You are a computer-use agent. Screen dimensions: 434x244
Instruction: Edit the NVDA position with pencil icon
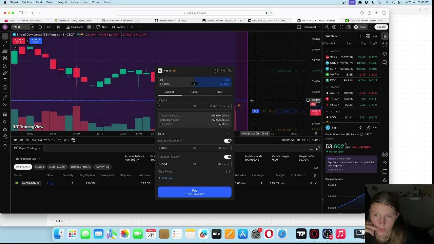[x=311, y=183]
